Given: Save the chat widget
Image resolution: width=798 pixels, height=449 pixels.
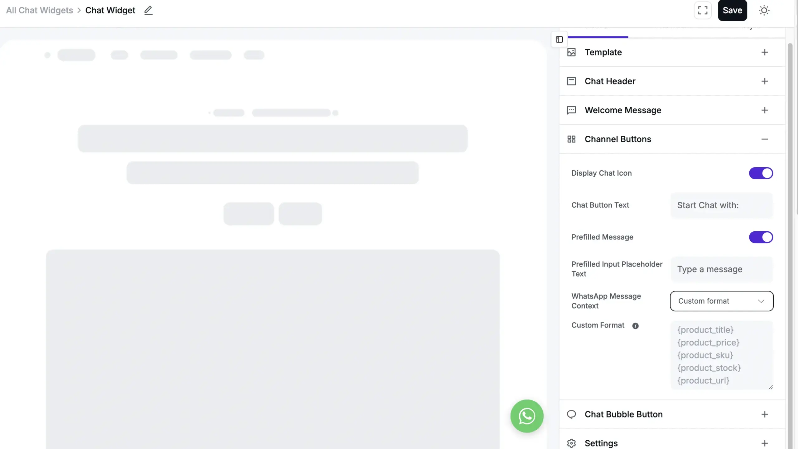Looking at the screenshot, I should (x=732, y=10).
